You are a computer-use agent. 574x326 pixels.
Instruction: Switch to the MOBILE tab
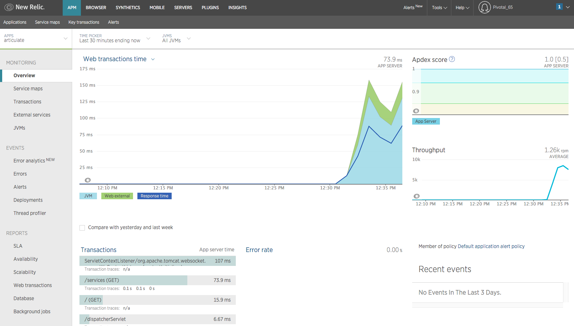(157, 8)
